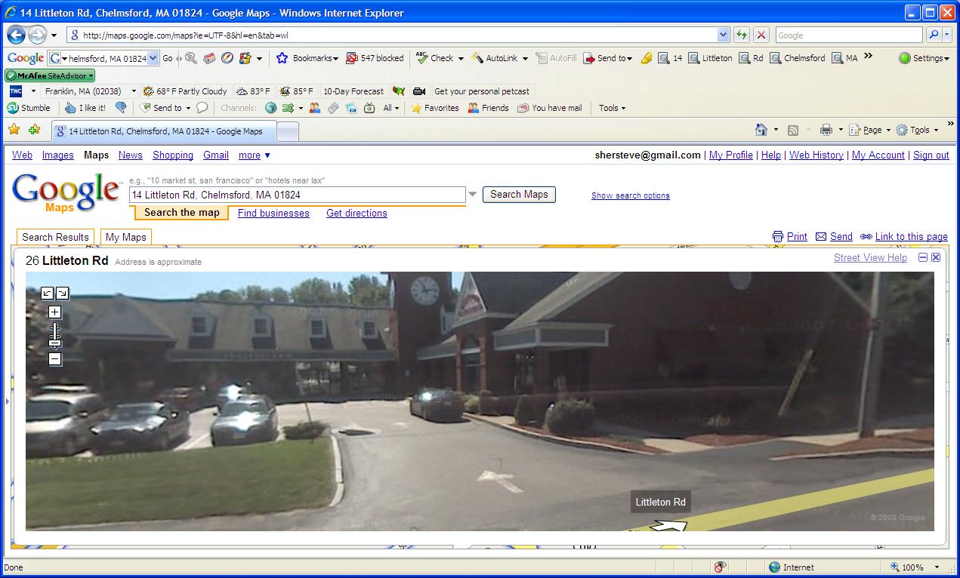The width and height of the screenshot is (960, 578).
Task: Click the 'I like it!' thumbs up
Action: point(85,108)
